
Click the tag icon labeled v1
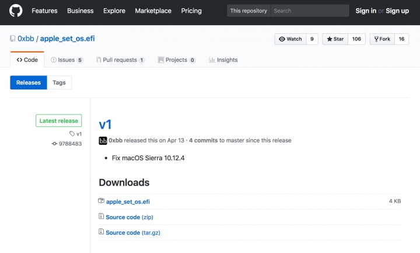tap(72, 133)
